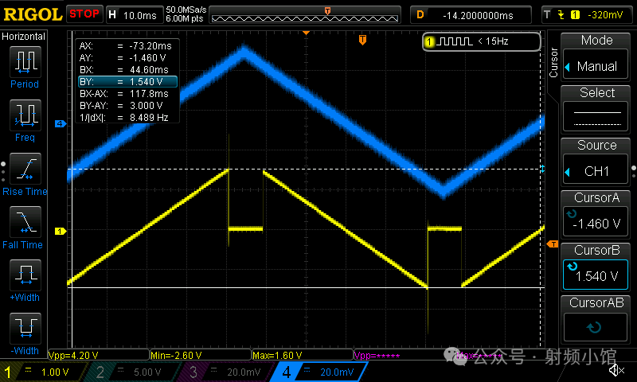
Task: Toggle channel 3 at 20.0mV
Action: [226, 372]
